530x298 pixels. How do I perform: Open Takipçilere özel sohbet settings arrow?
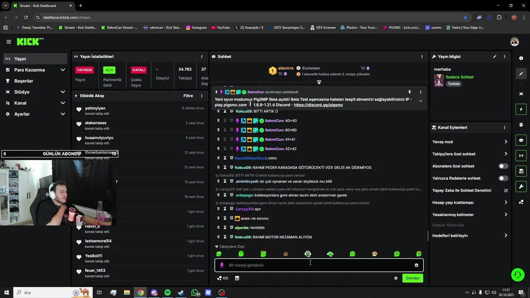pyautogui.click(x=506, y=154)
